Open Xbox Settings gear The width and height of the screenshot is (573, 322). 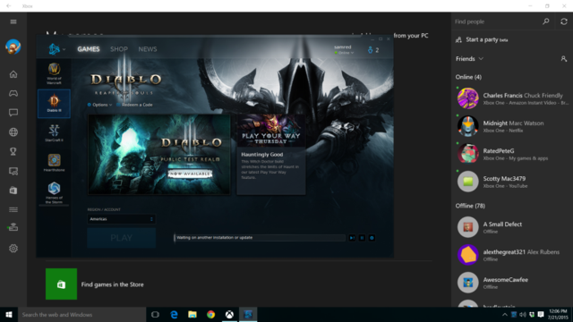tap(13, 249)
